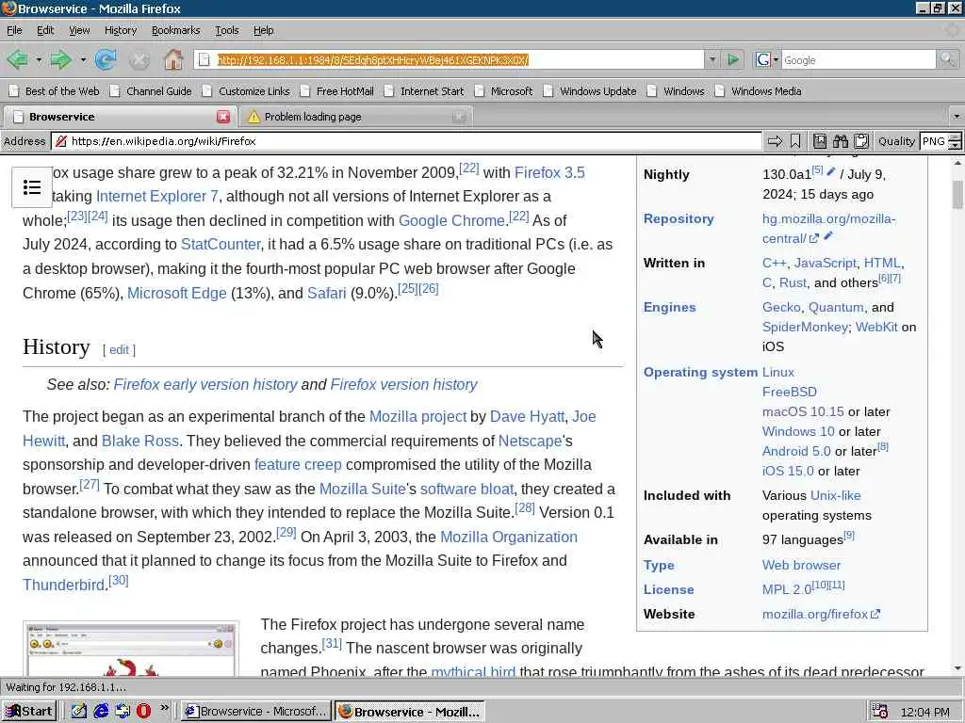Switch to the Problem loading page tab

[x=355, y=116]
